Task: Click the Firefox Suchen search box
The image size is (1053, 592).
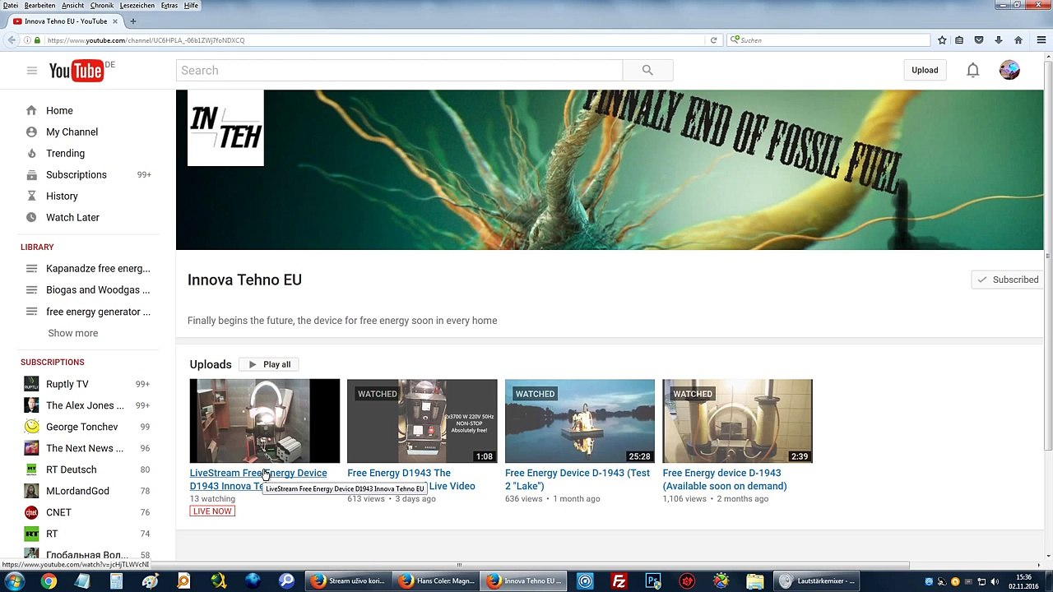Action: 828,40
